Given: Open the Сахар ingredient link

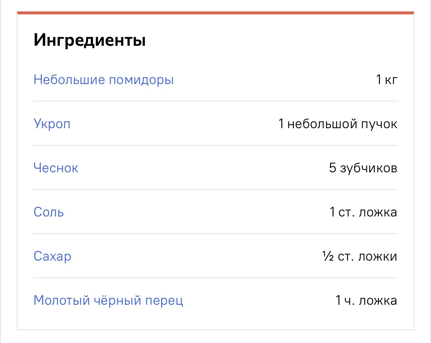Looking at the screenshot, I should pyautogui.click(x=52, y=256).
